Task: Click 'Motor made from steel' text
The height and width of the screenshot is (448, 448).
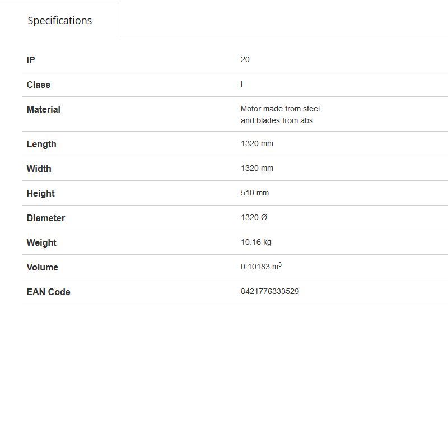Action: coord(280,109)
